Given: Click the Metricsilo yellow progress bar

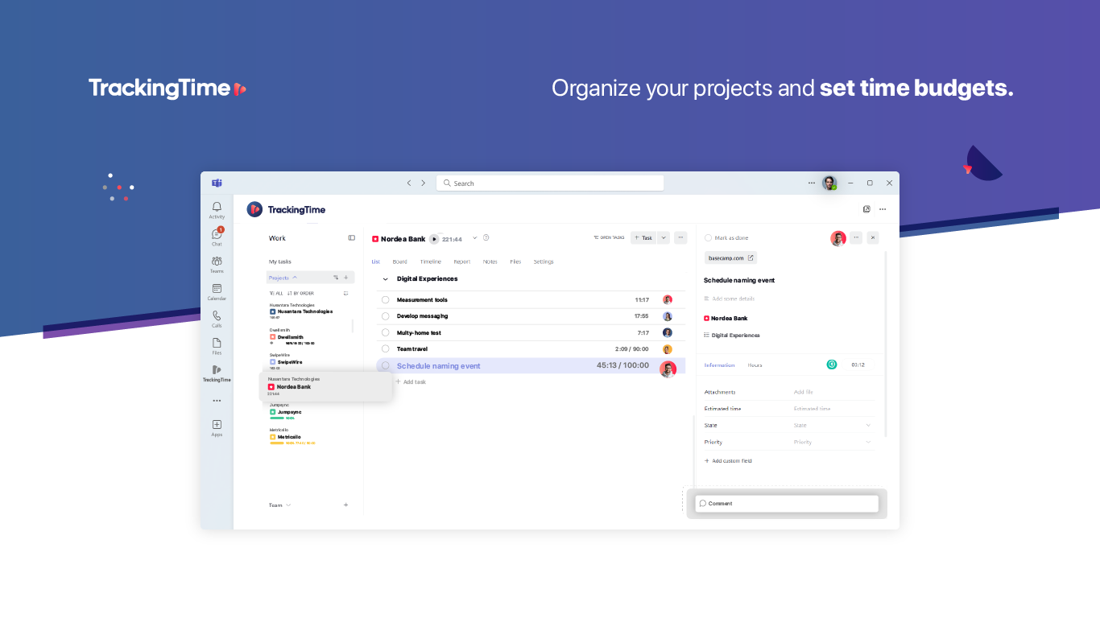Looking at the screenshot, I should pyautogui.click(x=277, y=443).
